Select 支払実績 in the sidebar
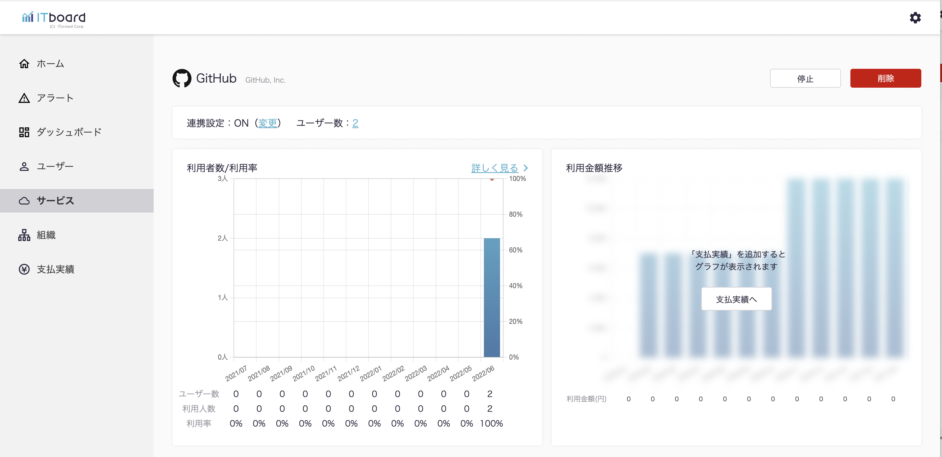 coord(56,269)
